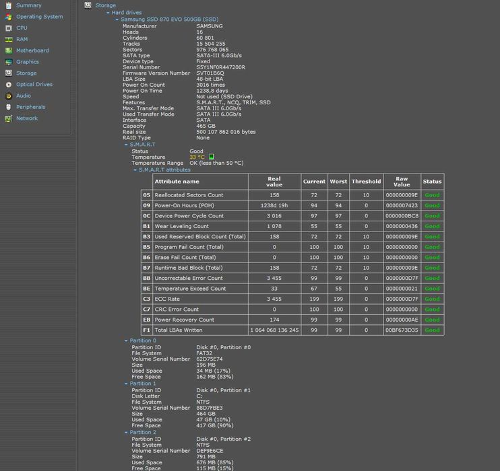
Task: Open the Audio section
Action: pyautogui.click(x=24, y=96)
